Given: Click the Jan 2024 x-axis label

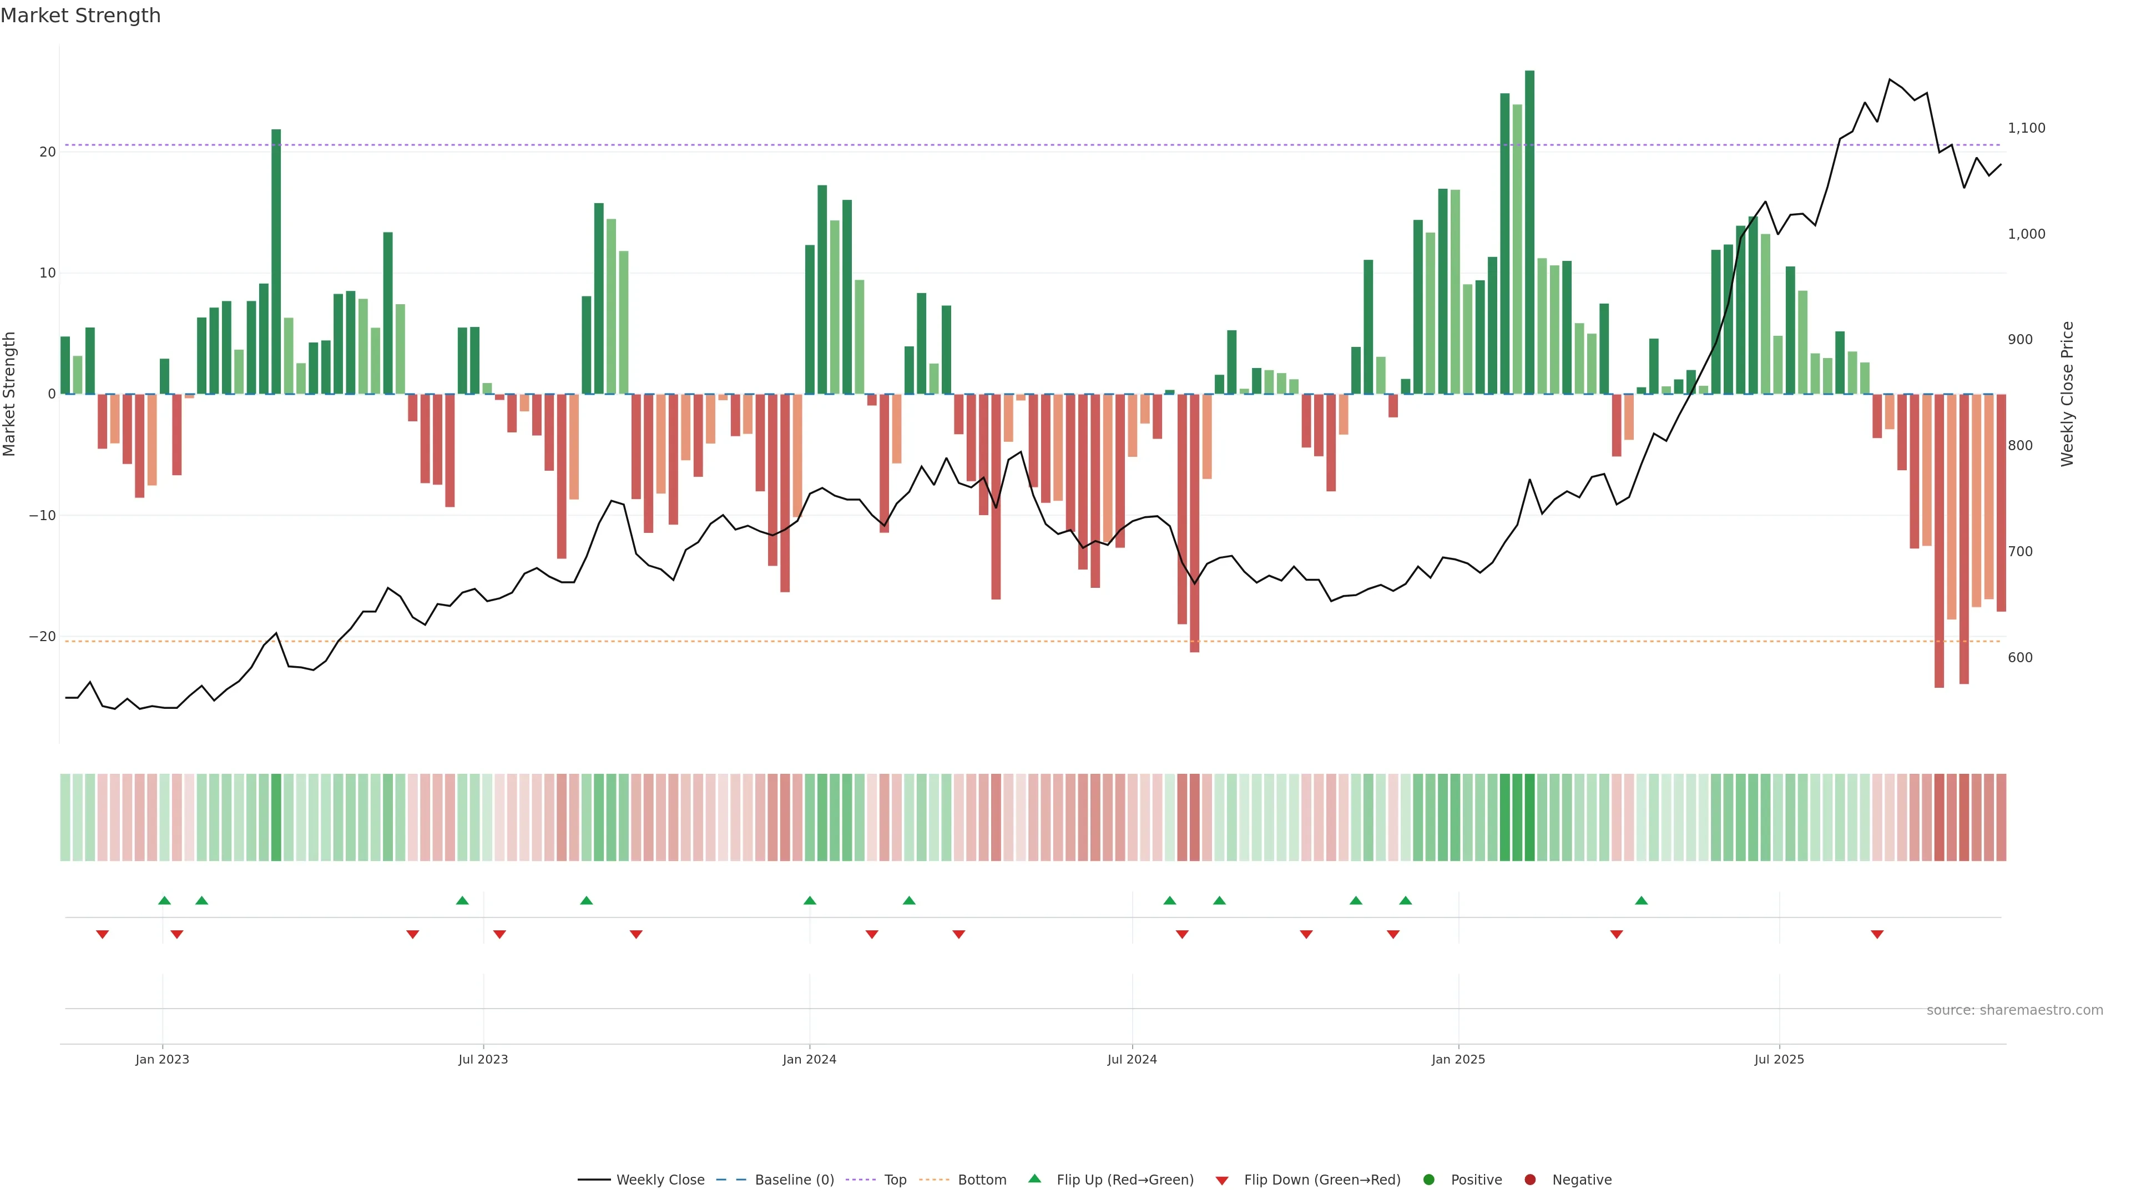Looking at the screenshot, I should point(809,1059).
